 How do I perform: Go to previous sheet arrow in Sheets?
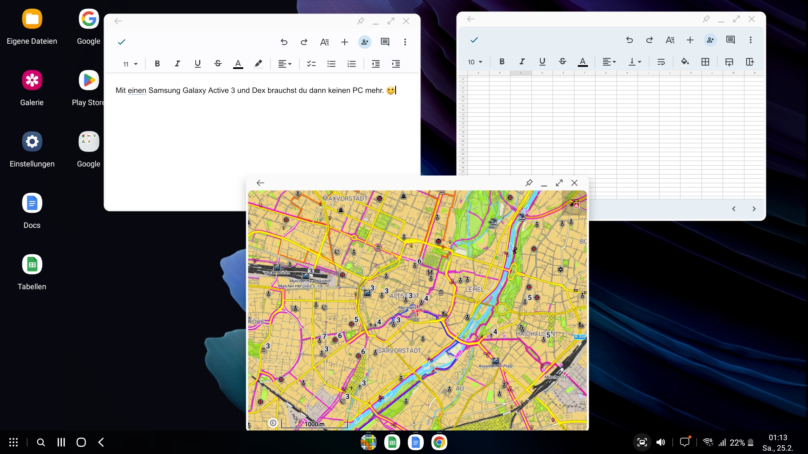click(734, 209)
